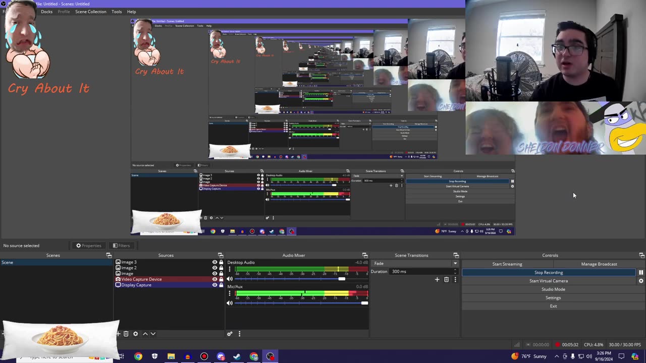The height and width of the screenshot is (363, 646).
Task: Click the Exit button in Controls
Action: 553,306
